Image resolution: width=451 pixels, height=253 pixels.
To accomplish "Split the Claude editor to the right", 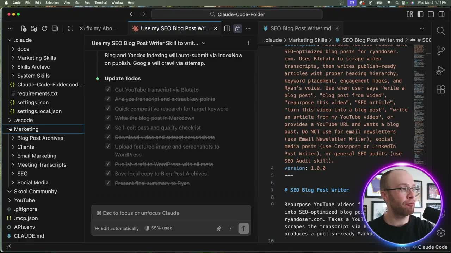I will (227, 28).
